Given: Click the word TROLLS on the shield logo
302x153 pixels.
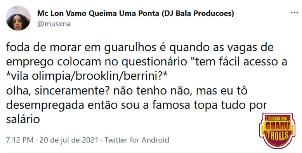Looking at the screenshot, I should (278, 135).
